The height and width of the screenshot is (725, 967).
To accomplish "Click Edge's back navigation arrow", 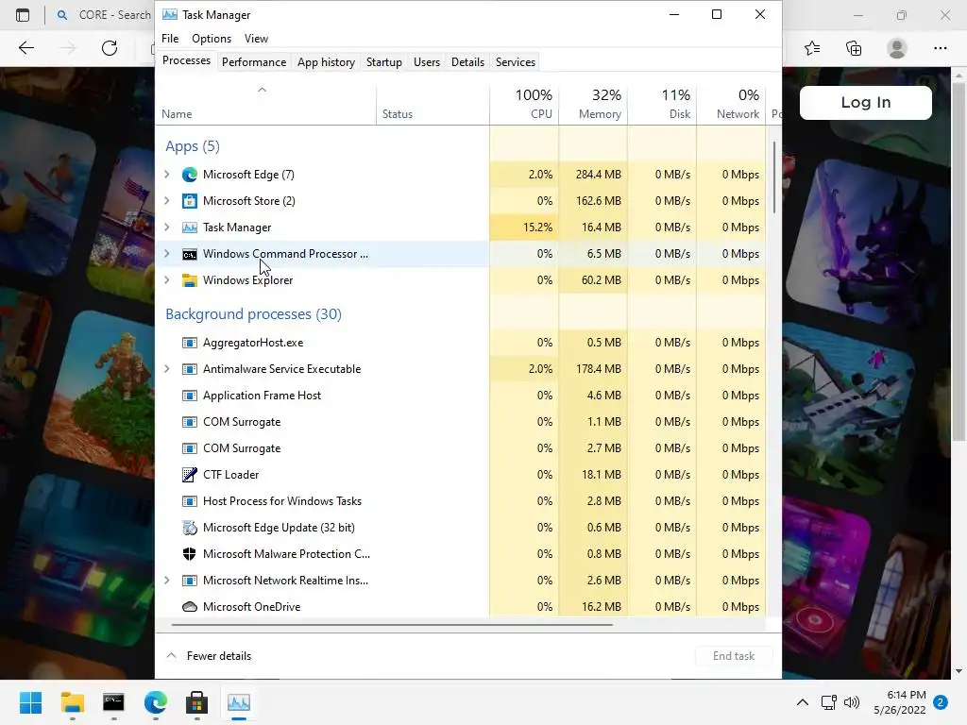I will coord(25,48).
